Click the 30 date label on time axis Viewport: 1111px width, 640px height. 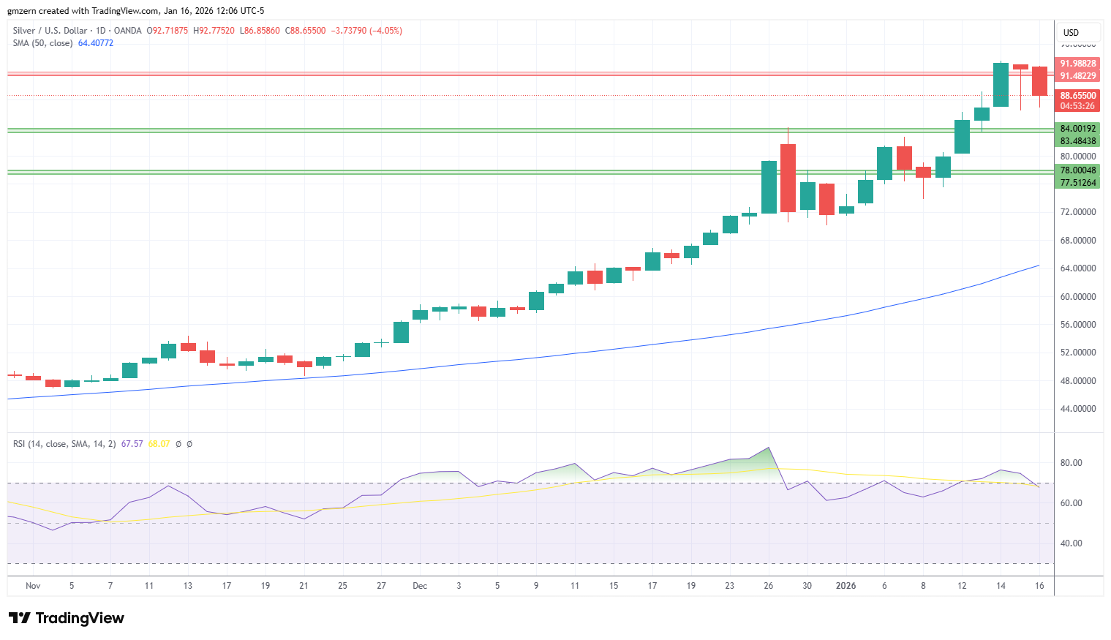pyautogui.click(x=807, y=586)
